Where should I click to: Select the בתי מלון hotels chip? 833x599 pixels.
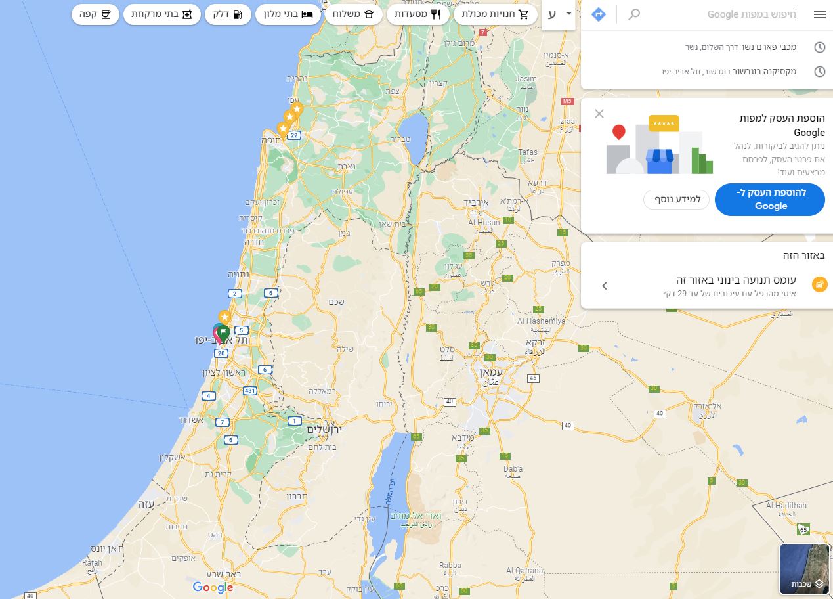[x=288, y=14]
